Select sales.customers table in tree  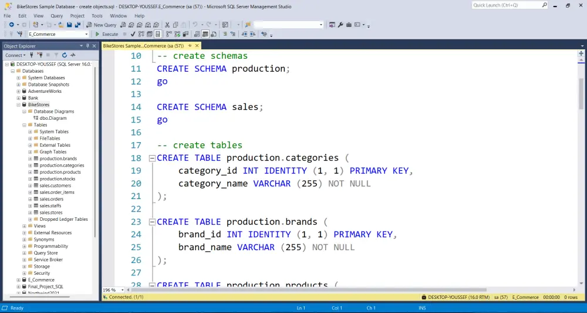coord(55,186)
